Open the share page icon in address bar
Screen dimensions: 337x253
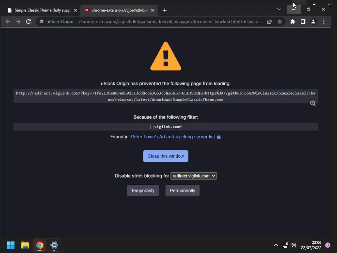pos(270,21)
